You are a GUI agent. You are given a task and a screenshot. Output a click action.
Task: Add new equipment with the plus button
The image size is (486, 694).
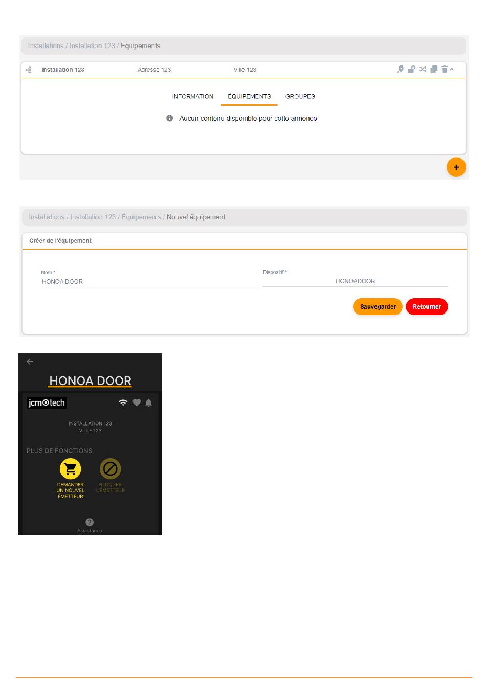click(456, 167)
